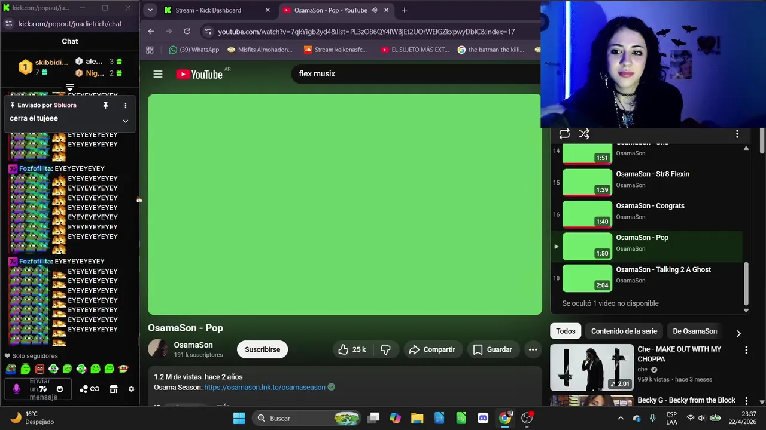Viewport: 766px width, 430px height.
Task: Reload the YouTube page
Action: pos(187,31)
